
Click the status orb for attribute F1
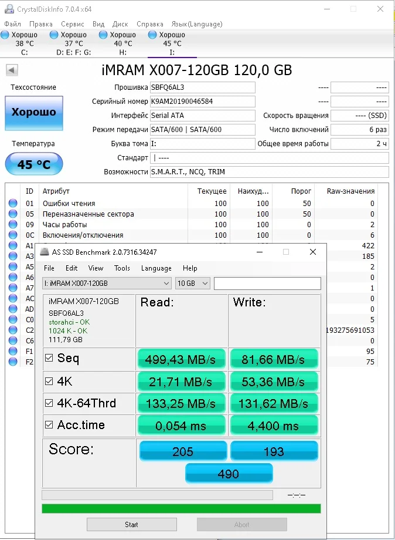coord(13,351)
